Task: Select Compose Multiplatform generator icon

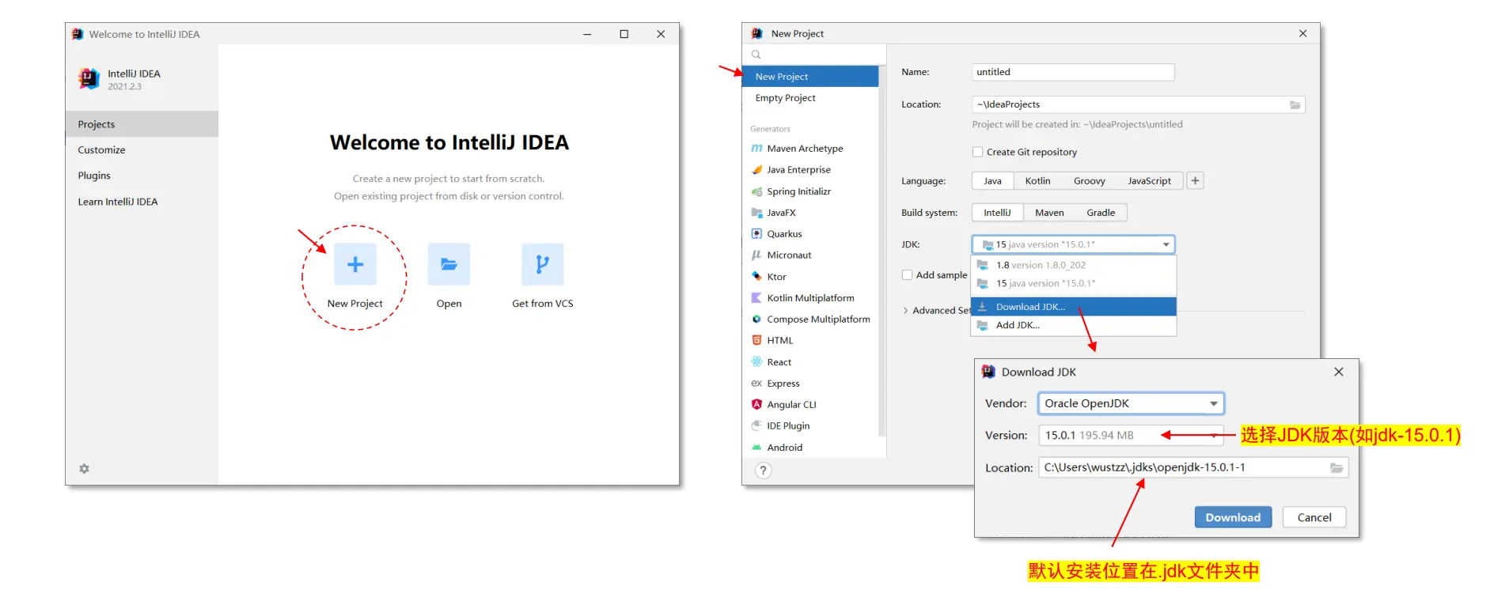Action: click(x=756, y=319)
